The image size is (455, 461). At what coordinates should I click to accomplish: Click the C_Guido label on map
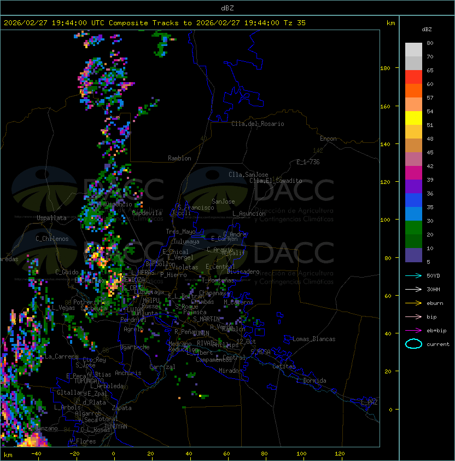pyautogui.click(x=67, y=272)
